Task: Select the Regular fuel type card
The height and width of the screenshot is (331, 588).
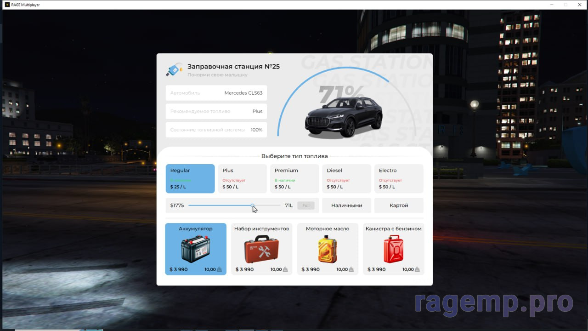Action: pos(190,178)
